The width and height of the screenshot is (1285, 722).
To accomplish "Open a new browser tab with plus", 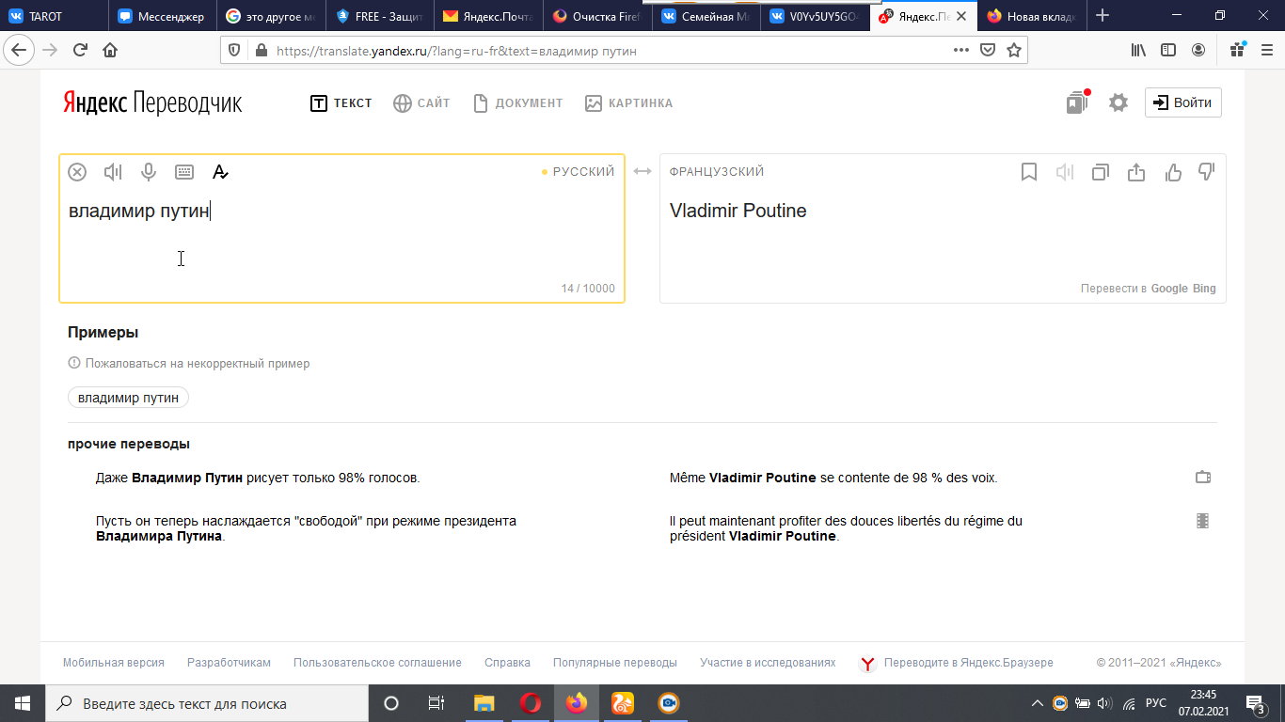I will [1103, 16].
